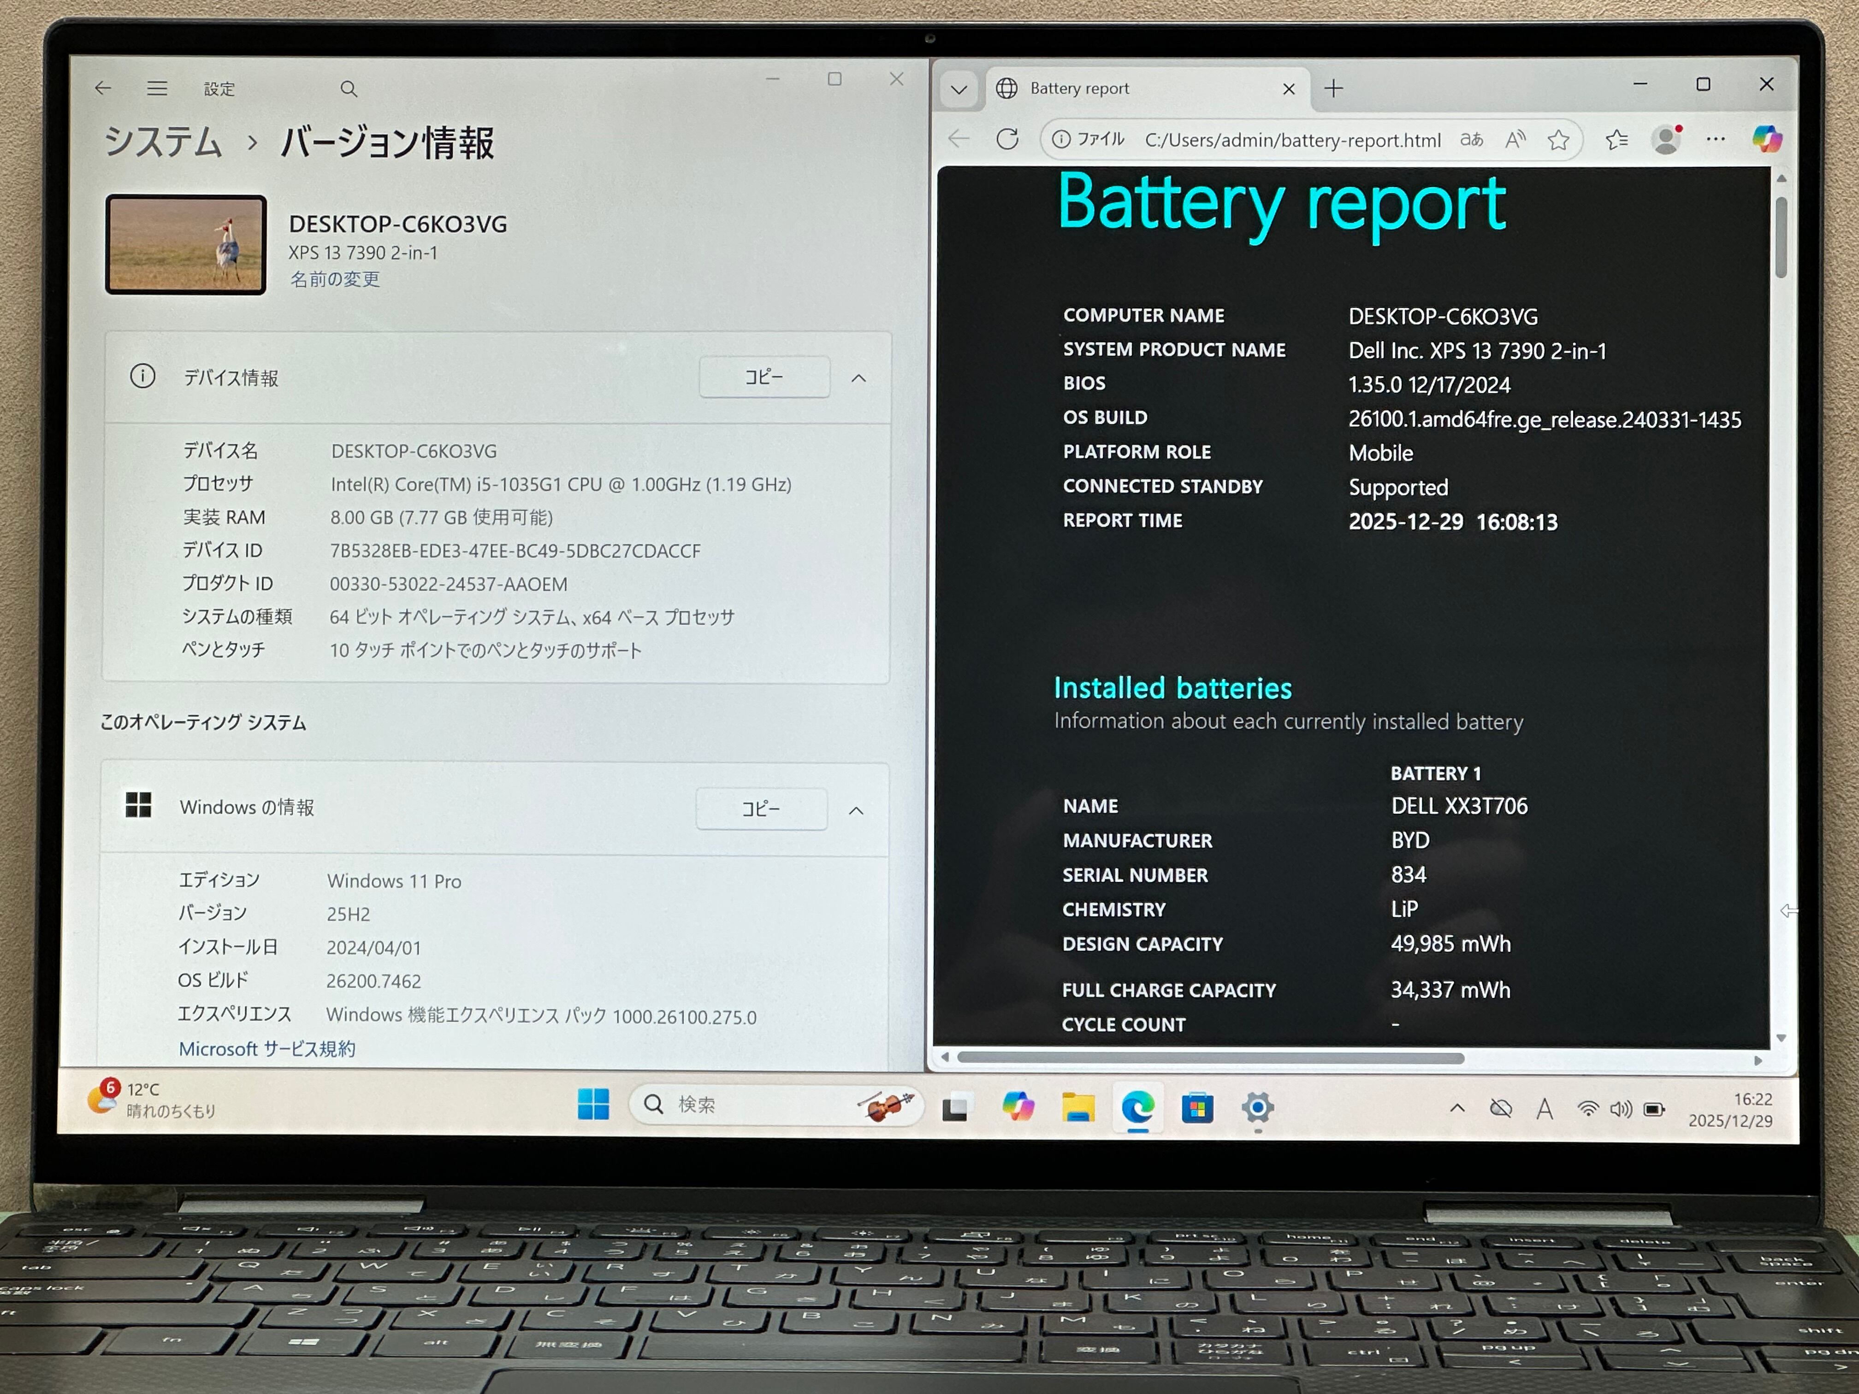The width and height of the screenshot is (1859, 1394).
Task: Click the Edge refresh page icon
Action: [1007, 140]
